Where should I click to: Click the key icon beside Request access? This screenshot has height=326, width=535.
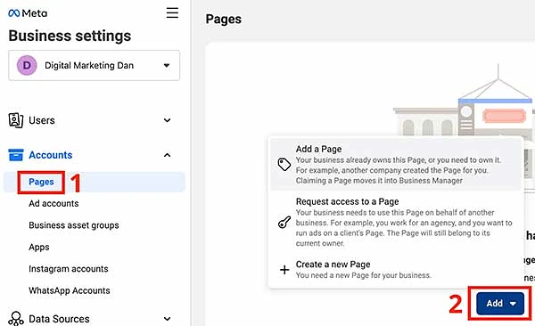(284, 223)
